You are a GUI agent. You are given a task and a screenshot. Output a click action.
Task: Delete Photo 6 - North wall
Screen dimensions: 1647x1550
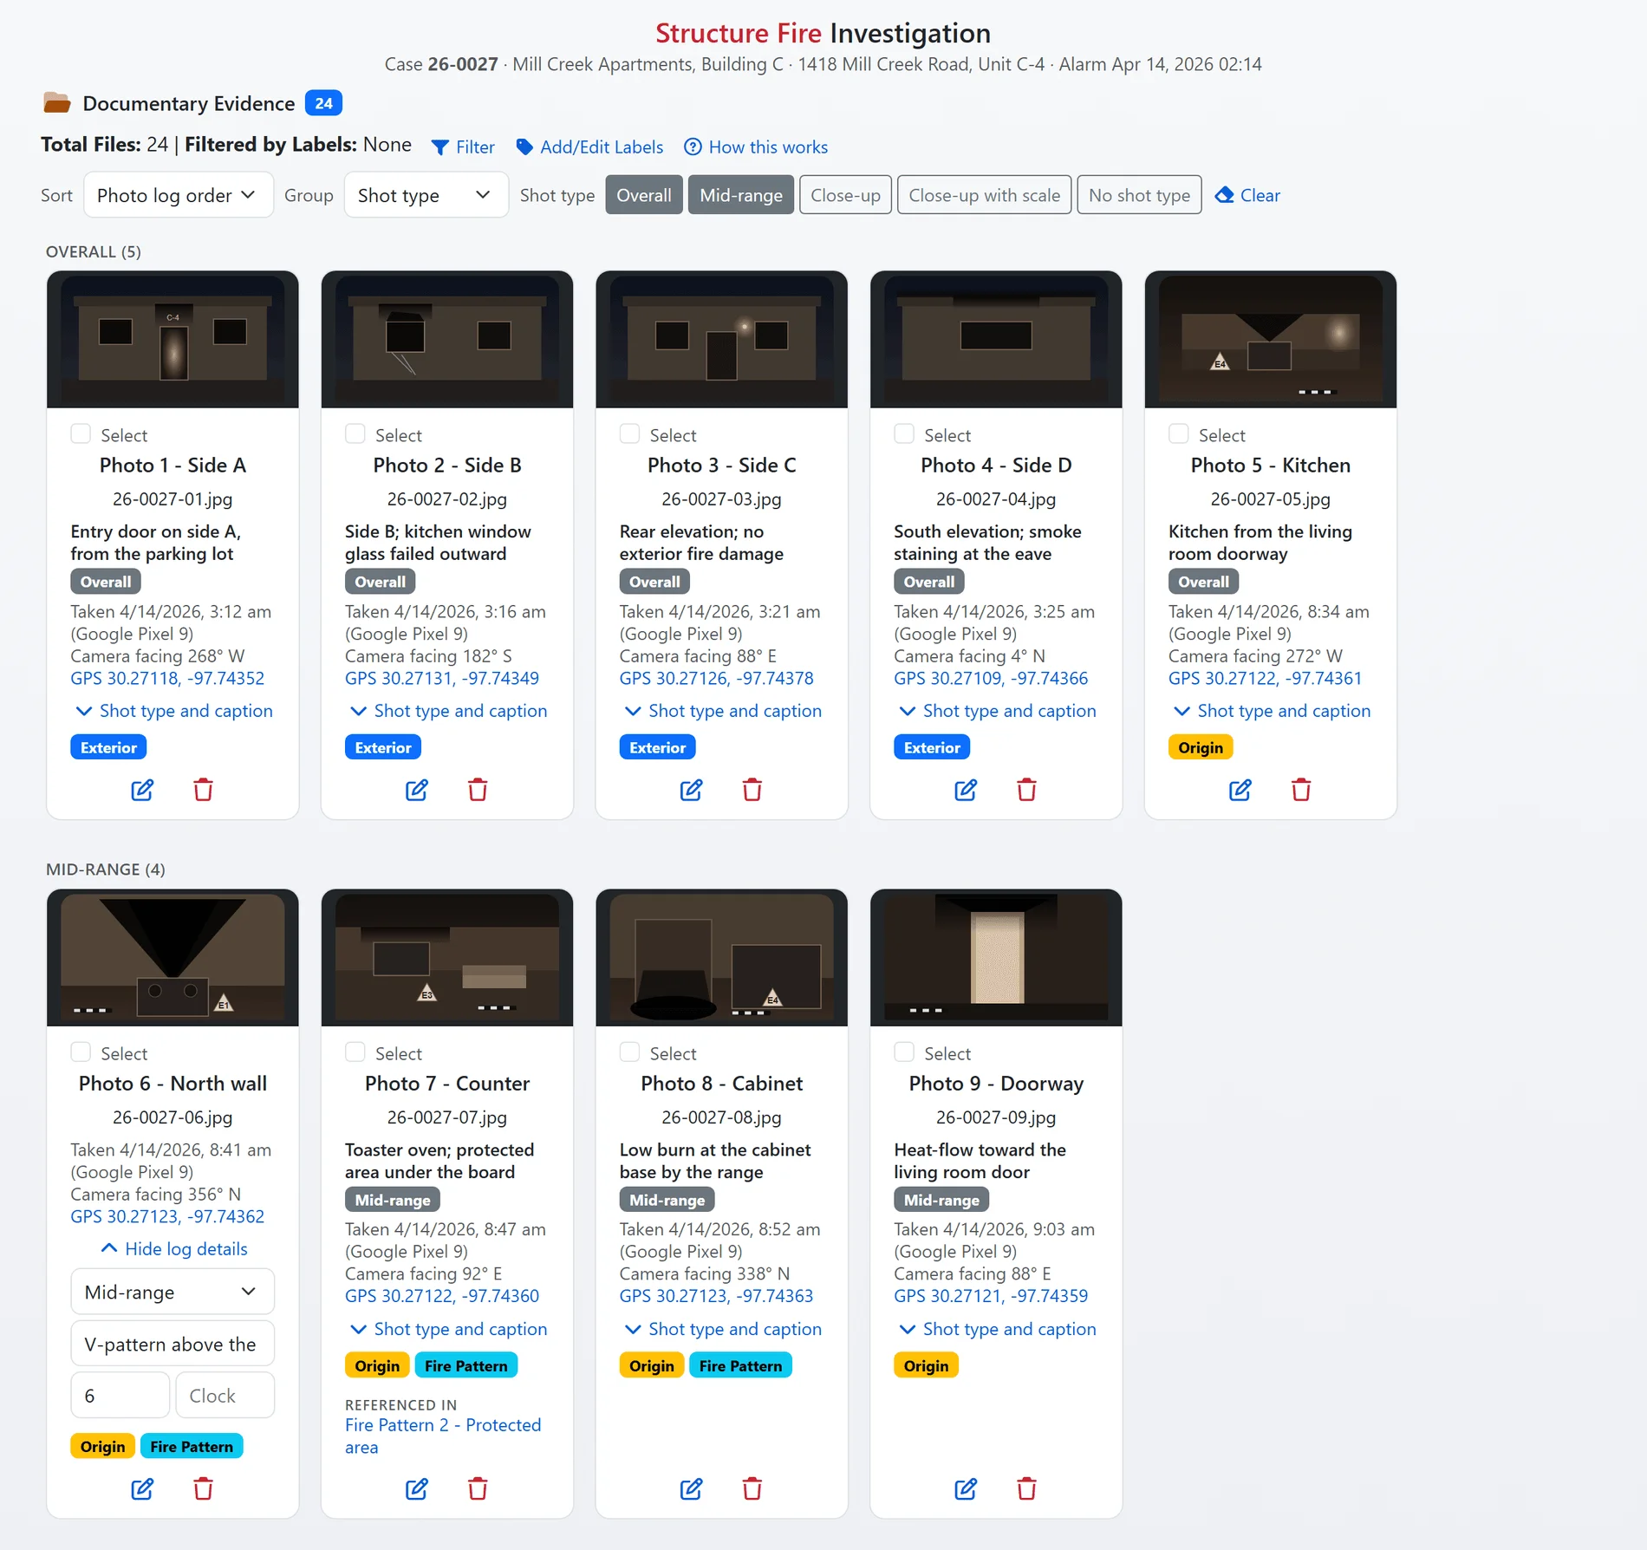pyautogui.click(x=203, y=1489)
